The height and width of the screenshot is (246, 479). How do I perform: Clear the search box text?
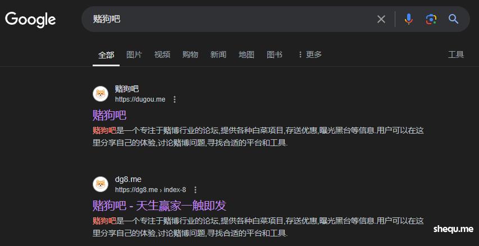pos(381,20)
